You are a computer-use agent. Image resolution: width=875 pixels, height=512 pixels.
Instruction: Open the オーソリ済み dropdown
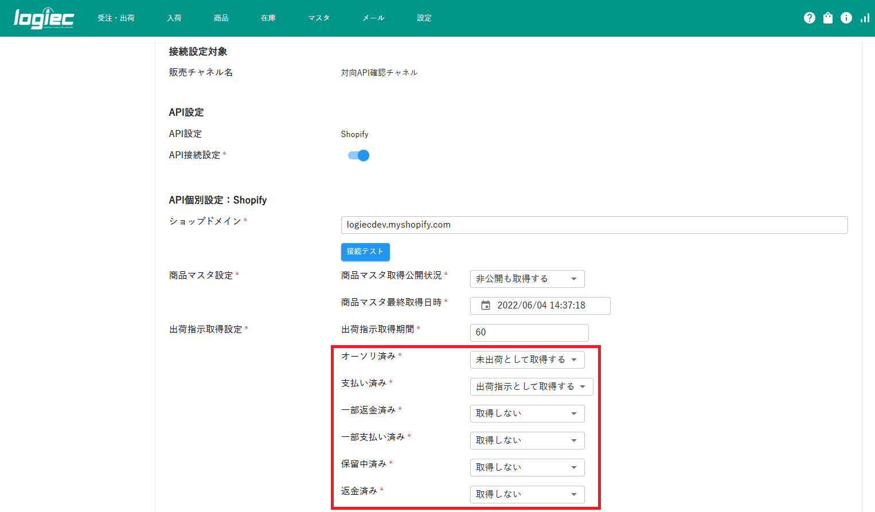(x=527, y=360)
